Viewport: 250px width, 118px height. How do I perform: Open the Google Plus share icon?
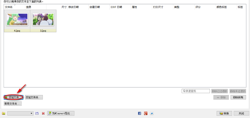[x=145, y=114]
